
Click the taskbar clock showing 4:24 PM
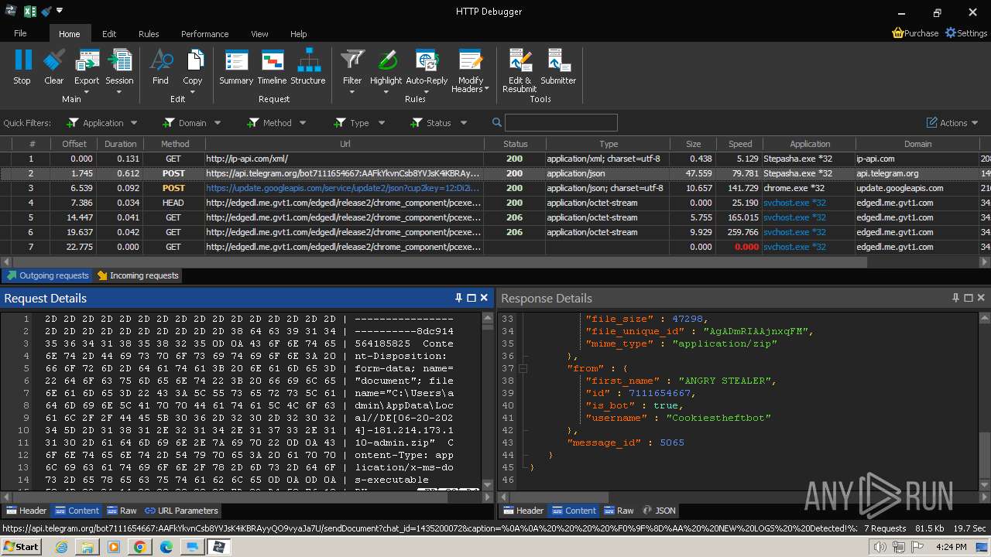tap(950, 547)
